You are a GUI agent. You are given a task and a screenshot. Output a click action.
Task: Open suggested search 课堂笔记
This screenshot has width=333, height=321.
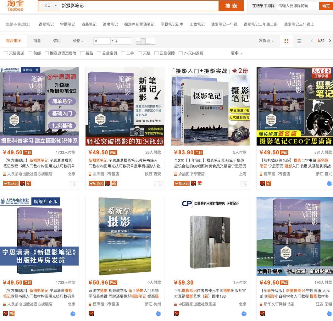pyautogui.click(x=46, y=25)
